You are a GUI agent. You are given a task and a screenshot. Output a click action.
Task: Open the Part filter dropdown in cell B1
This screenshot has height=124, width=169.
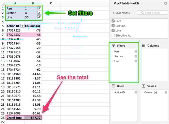point(39,8)
